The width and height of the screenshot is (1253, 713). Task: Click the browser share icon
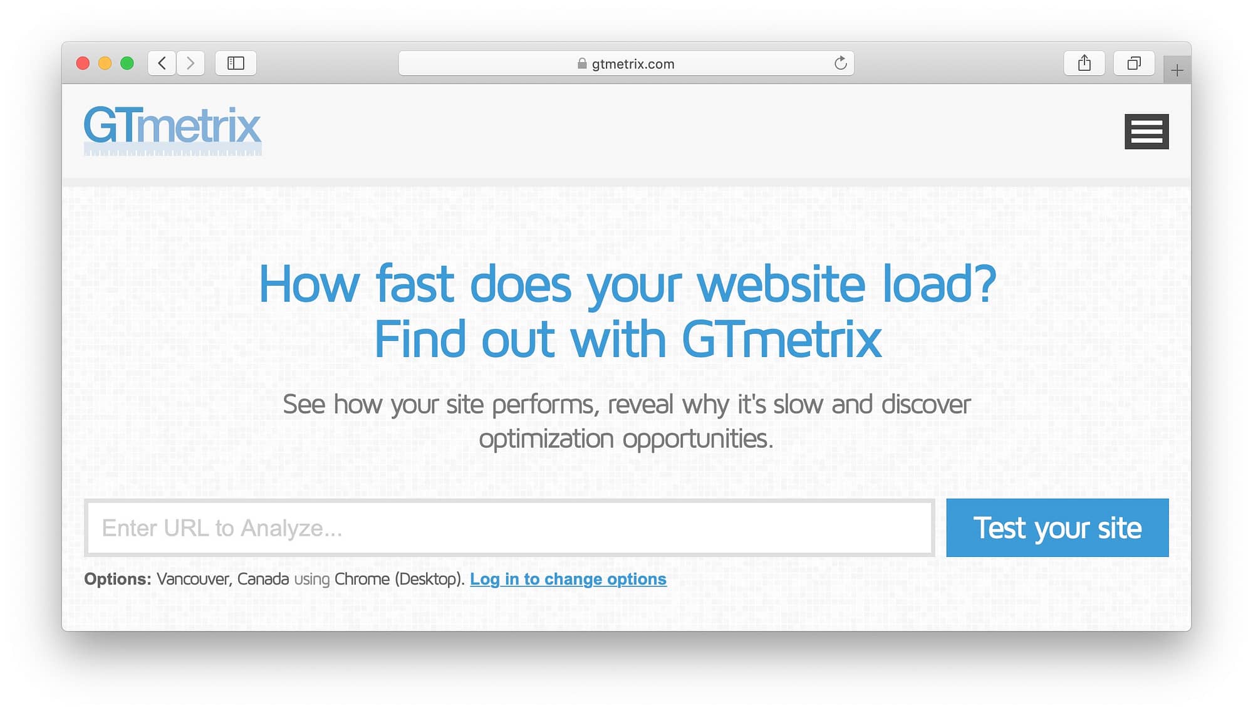(x=1083, y=63)
